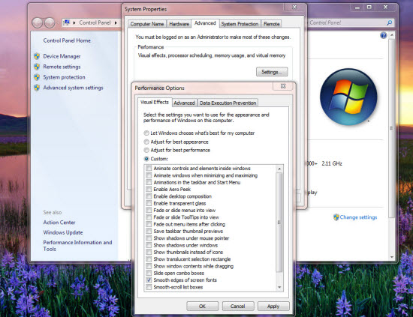Check Show shadows under windows
Screen dimensions: 413x317
coord(149,245)
